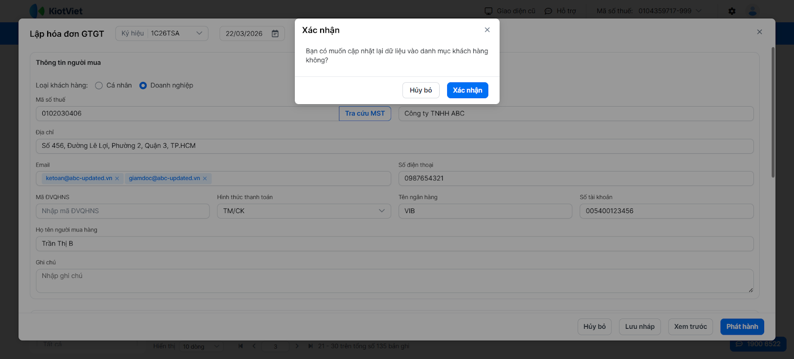Select the Cá nhân customer type
This screenshot has height=359, width=794.
pyautogui.click(x=99, y=85)
